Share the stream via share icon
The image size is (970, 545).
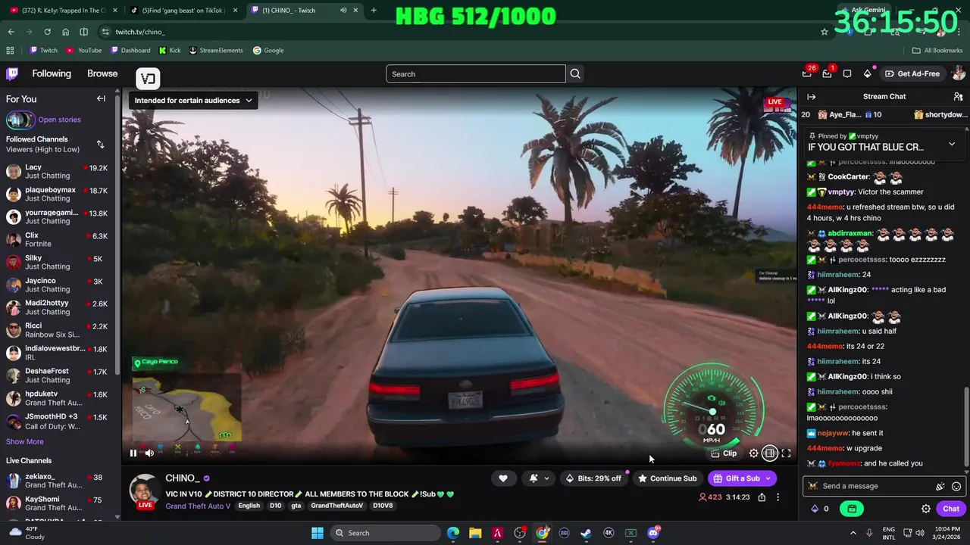pyautogui.click(x=762, y=497)
